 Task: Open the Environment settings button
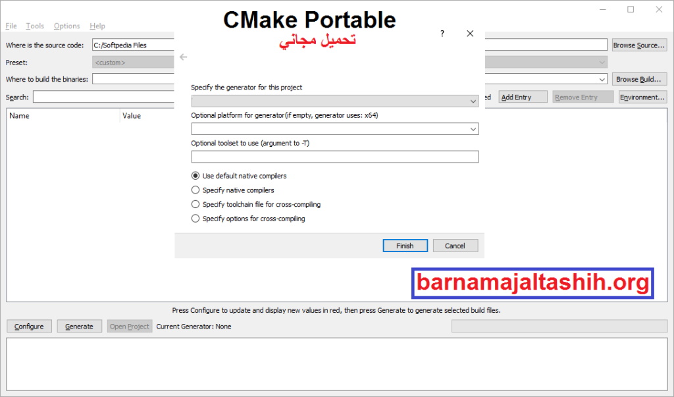(642, 97)
